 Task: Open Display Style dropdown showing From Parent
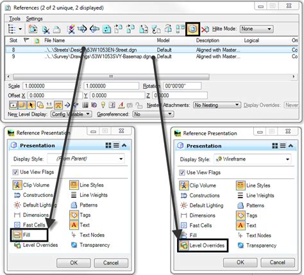pos(86,159)
